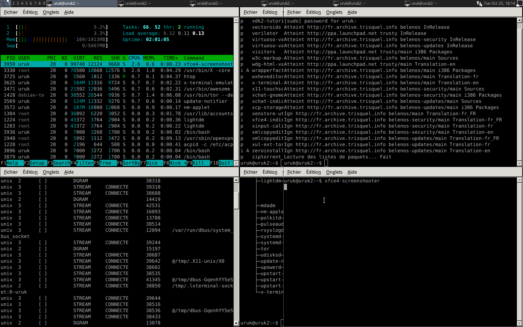Click up arrow of xfce4-screenshooter terminal scrollbar

(x=519, y=180)
